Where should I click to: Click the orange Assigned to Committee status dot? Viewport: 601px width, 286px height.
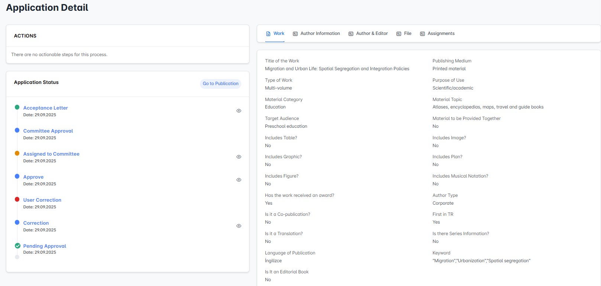point(17,153)
